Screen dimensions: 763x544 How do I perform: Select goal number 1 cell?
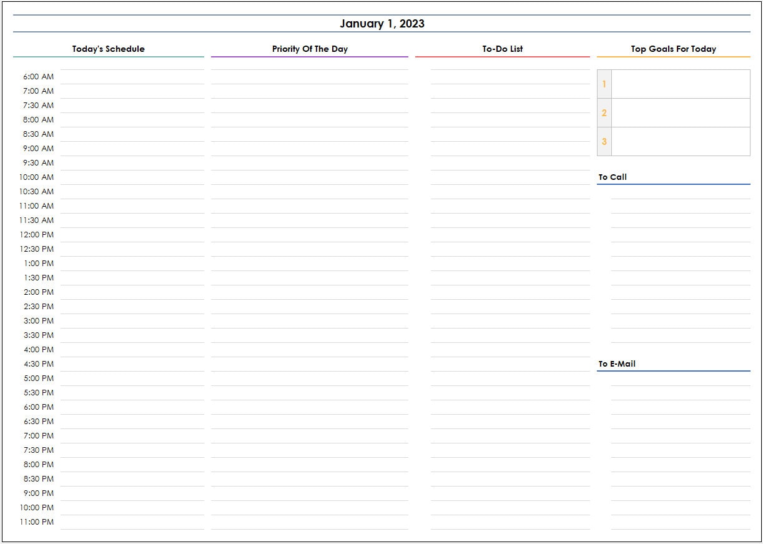(681, 84)
